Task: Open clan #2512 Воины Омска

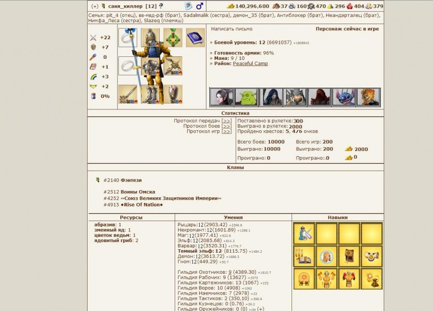Action: [x=129, y=192]
